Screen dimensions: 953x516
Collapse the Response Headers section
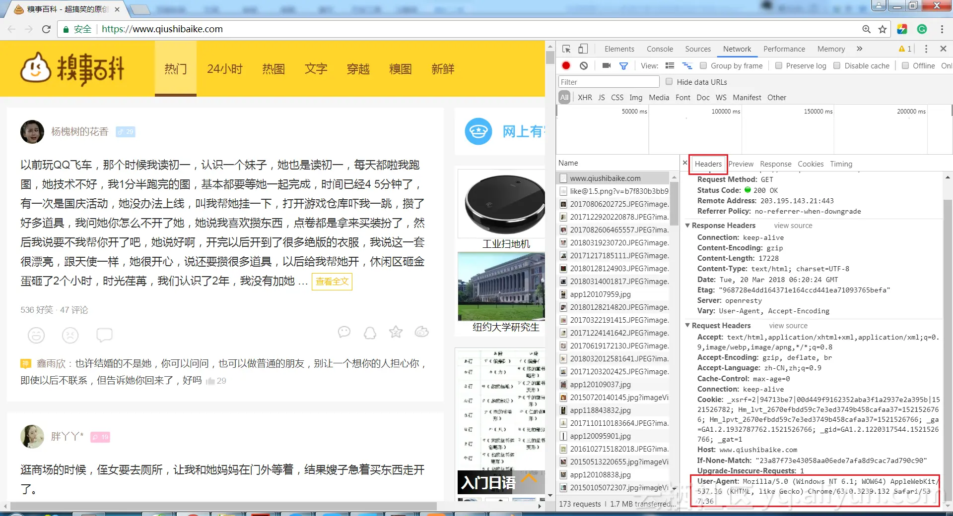[x=688, y=226]
